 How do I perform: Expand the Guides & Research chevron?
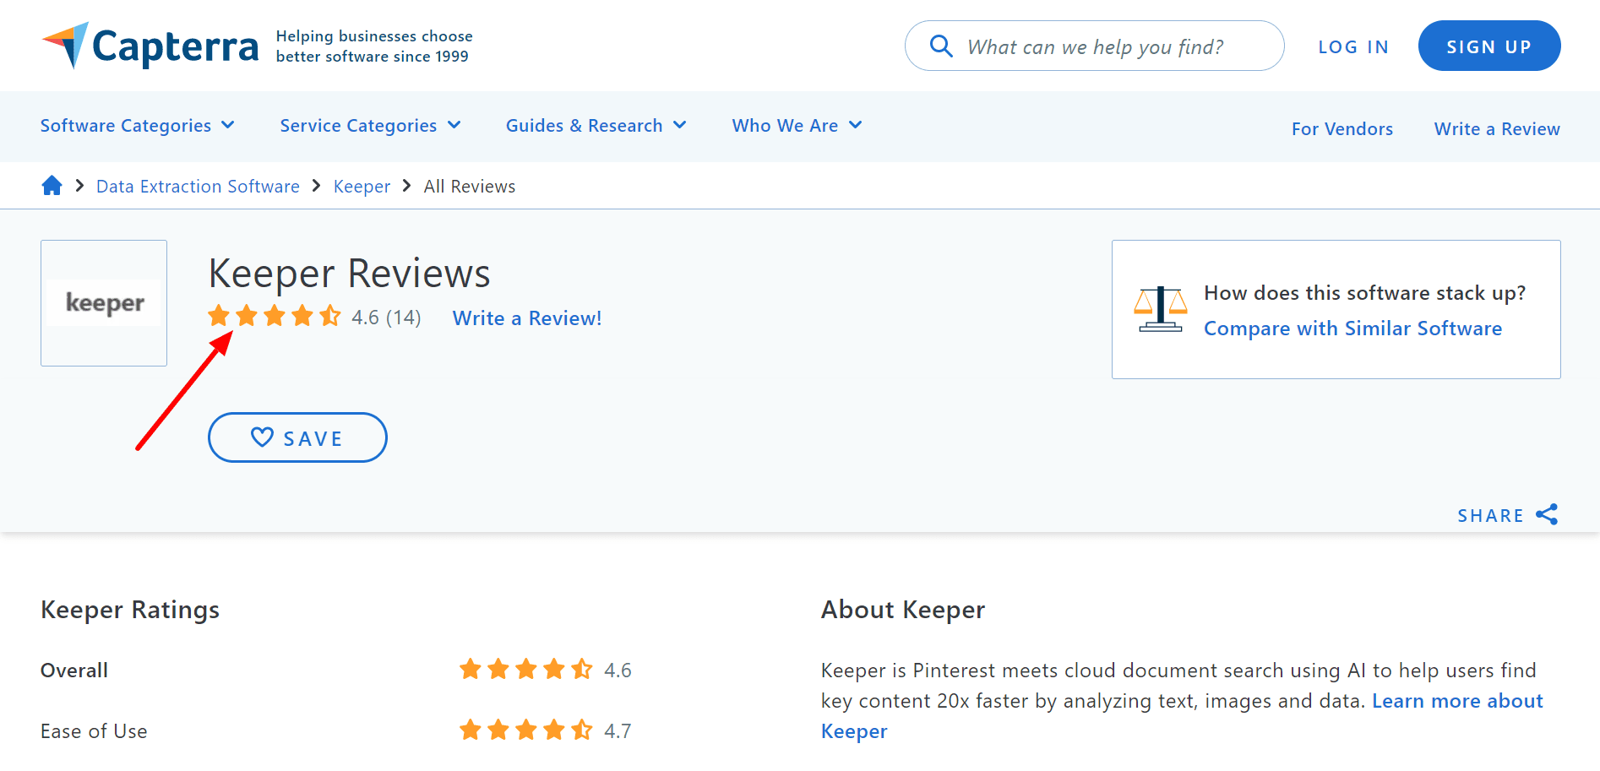pos(680,125)
